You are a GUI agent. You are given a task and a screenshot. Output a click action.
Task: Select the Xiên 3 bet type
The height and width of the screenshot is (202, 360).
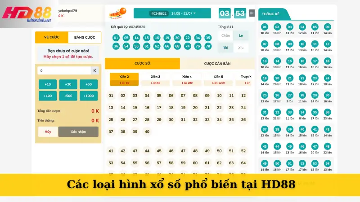click(155, 79)
